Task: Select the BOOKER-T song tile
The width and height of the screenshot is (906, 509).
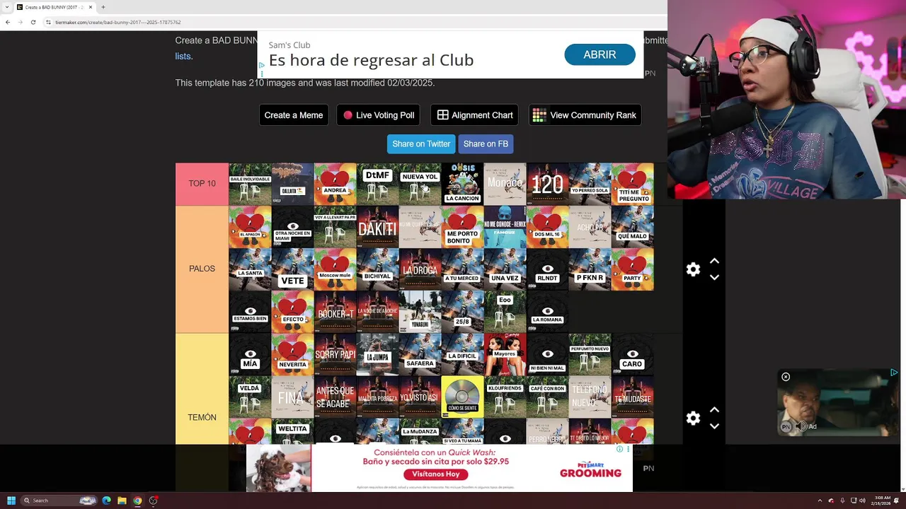Action: pyautogui.click(x=335, y=311)
